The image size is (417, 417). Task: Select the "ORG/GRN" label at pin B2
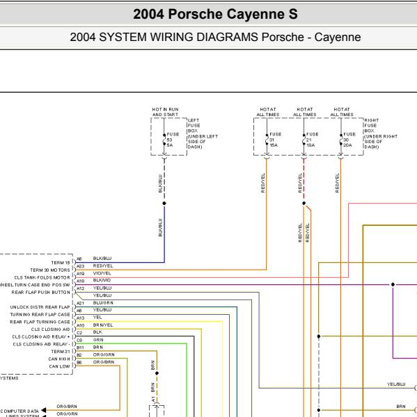click(104, 354)
